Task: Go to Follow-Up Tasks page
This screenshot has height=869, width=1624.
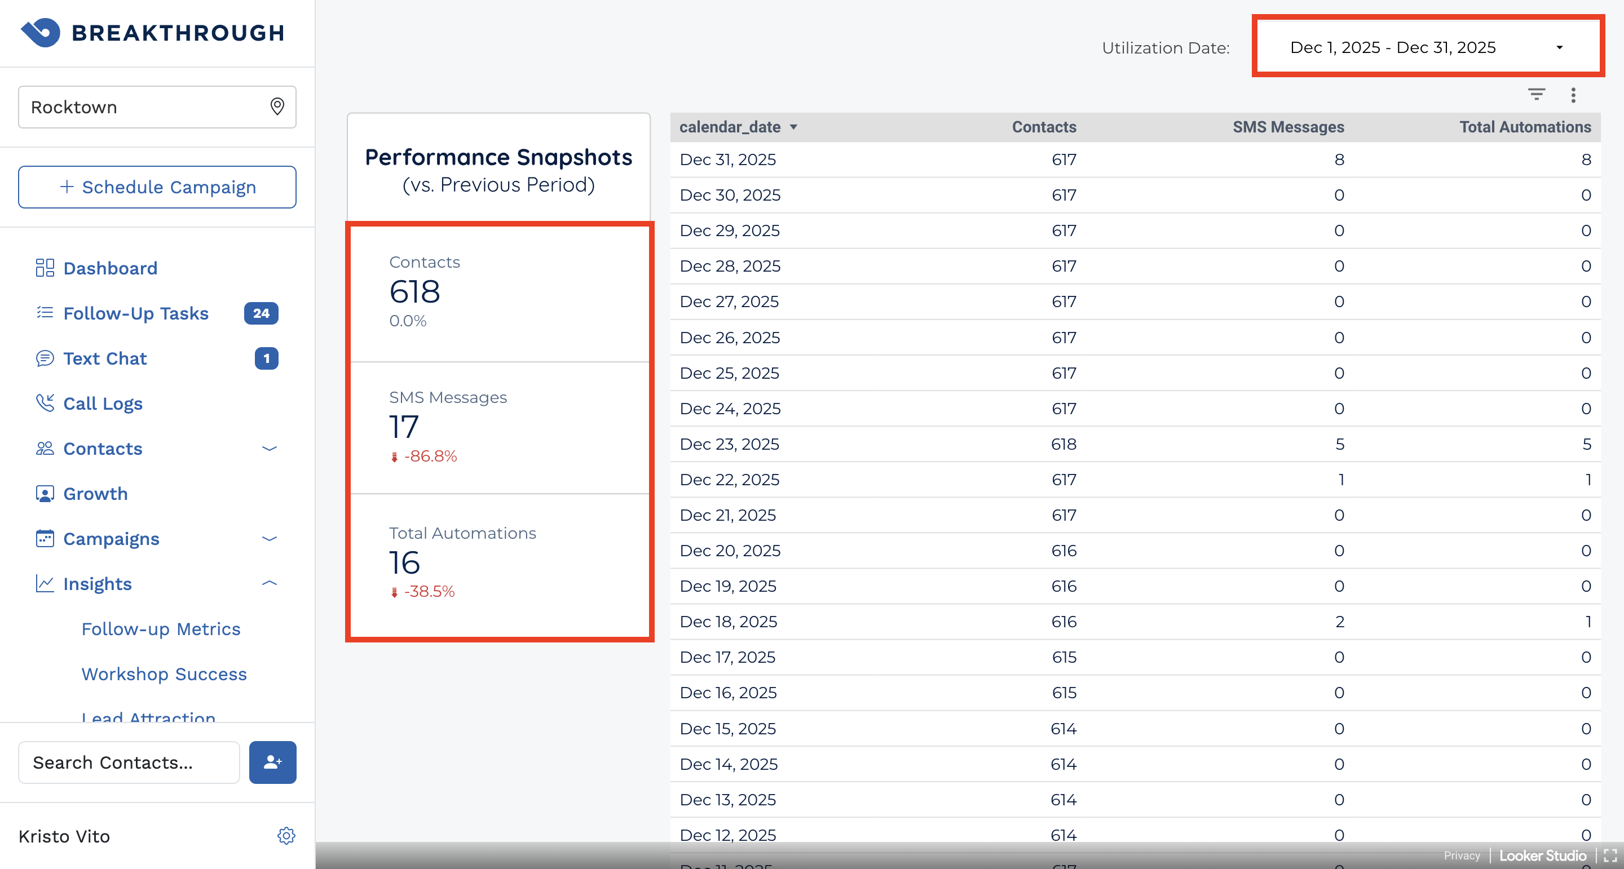Action: pyautogui.click(x=135, y=313)
